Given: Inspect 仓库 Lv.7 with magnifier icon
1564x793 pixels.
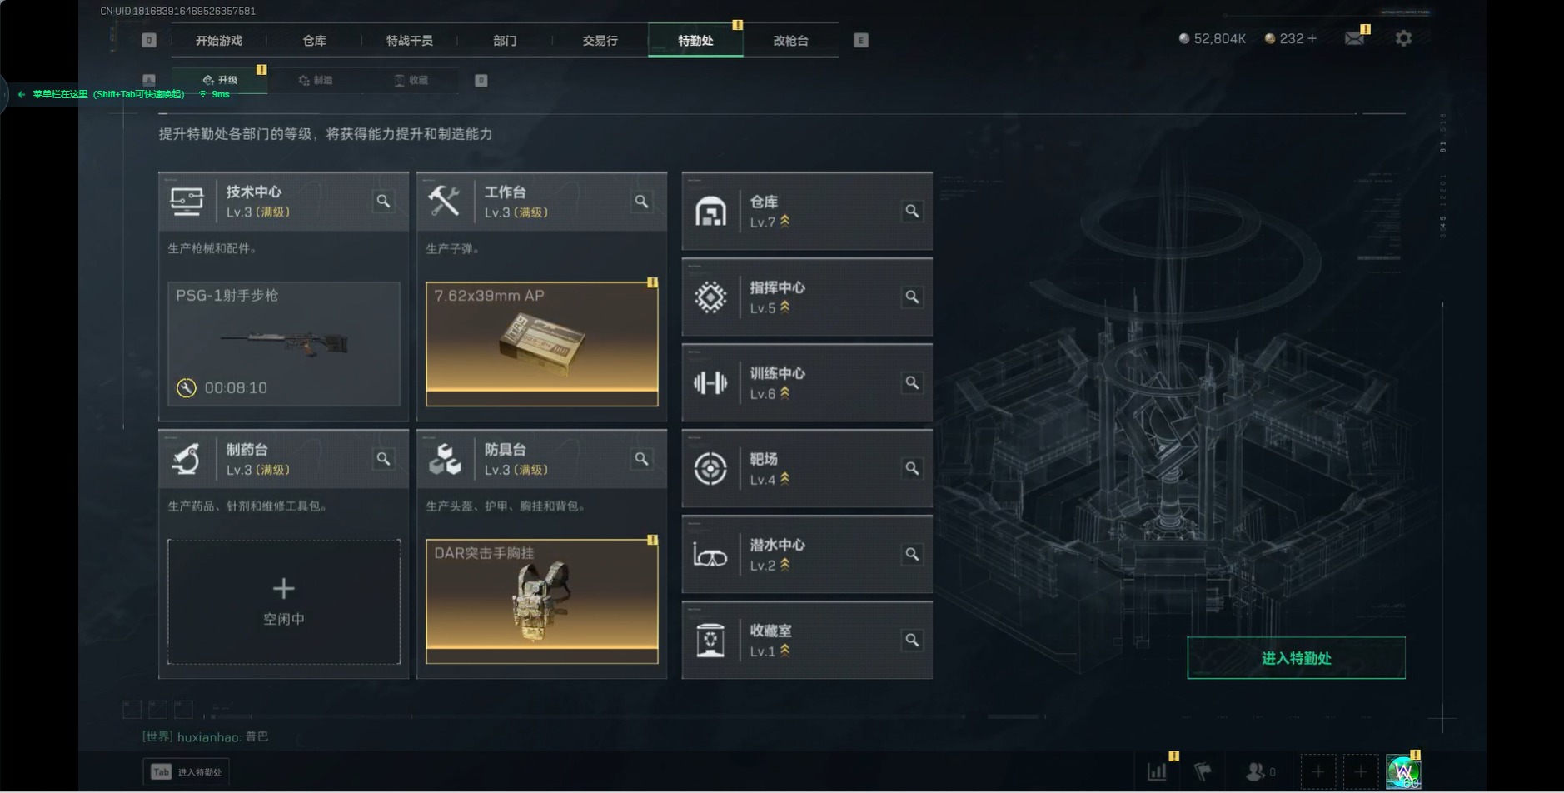Looking at the screenshot, I should point(912,211).
